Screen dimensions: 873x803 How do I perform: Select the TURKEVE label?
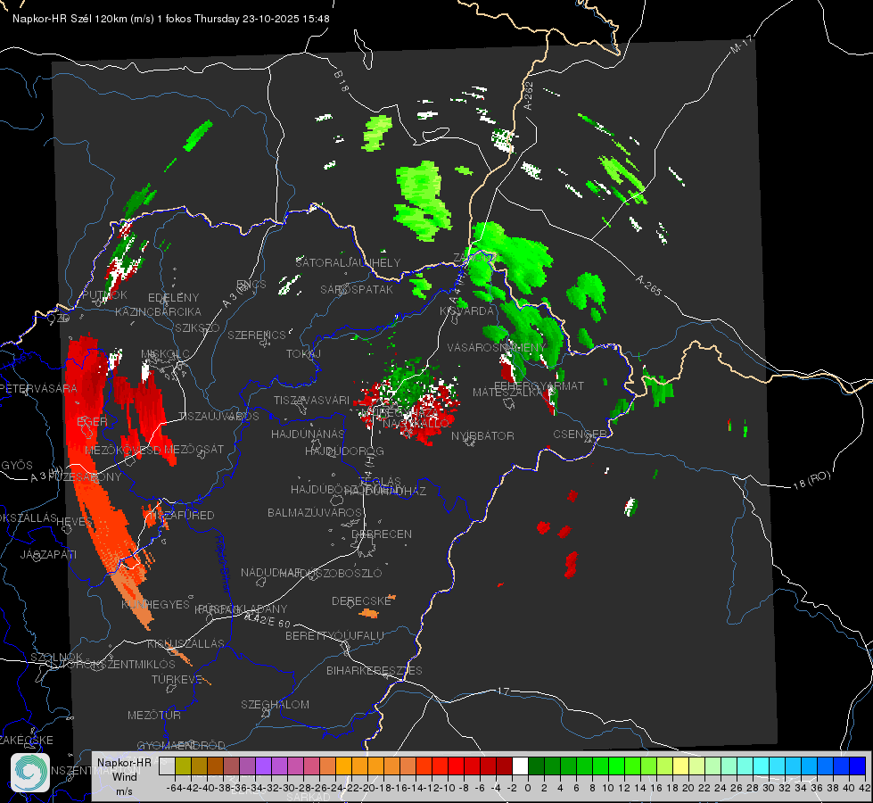[x=177, y=679]
